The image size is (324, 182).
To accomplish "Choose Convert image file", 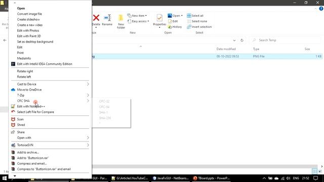I will tap(50, 14).
